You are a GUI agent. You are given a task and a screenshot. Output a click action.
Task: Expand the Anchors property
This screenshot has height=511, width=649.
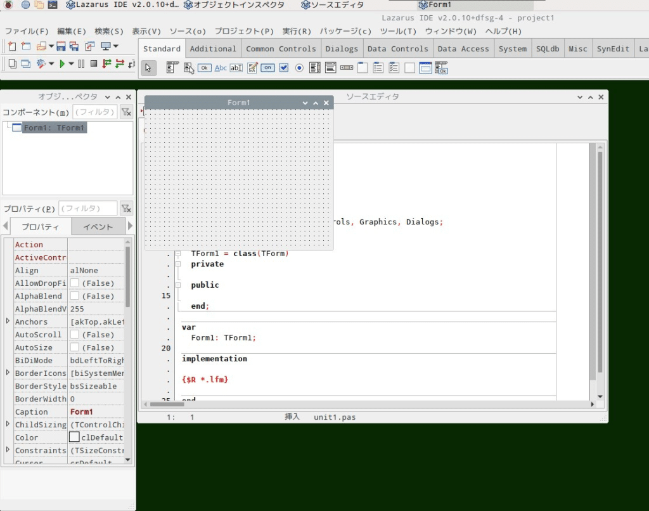coord(8,321)
